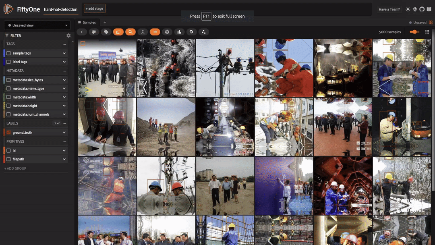Check the sample tags checkbox

point(8,53)
